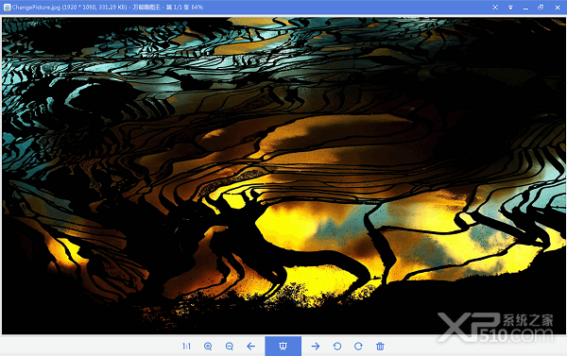
Task: Show image at 1:1 actual size
Action: coord(186,347)
